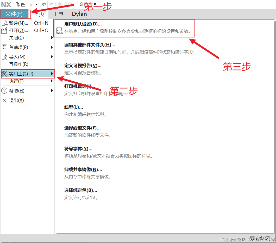Click the description 从内存中移除共享镜像。

pos(88,176)
